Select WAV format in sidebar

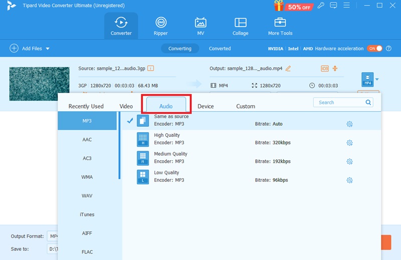tap(87, 195)
